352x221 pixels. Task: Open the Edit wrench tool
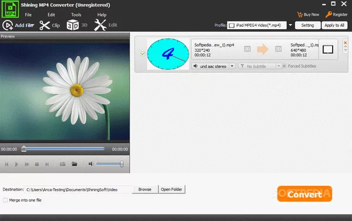(106, 25)
